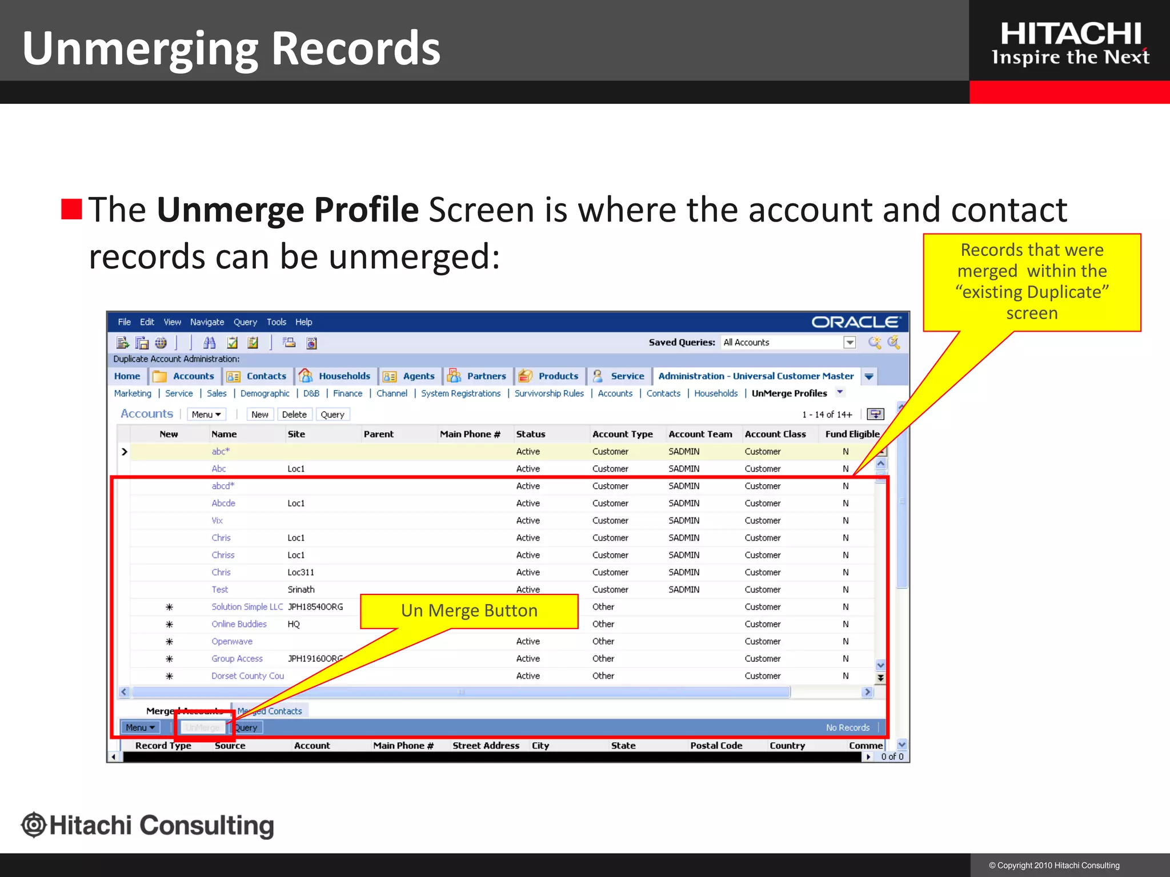The image size is (1170, 877).
Task: Click the Agents tab card icon
Action: click(390, 376)
